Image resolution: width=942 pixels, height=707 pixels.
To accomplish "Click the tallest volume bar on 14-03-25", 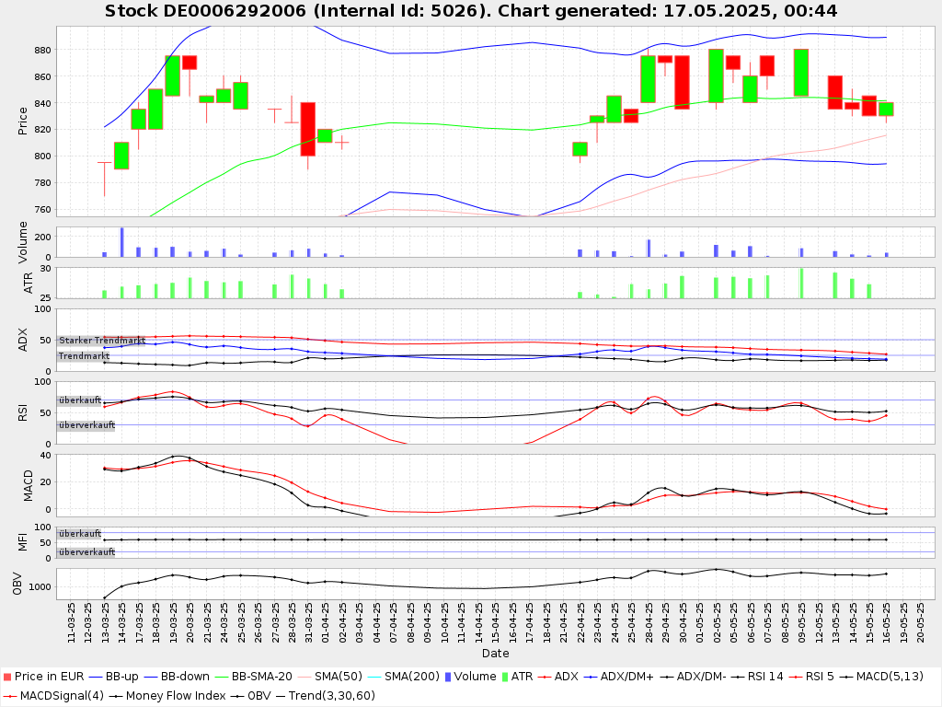I will coord(122,242).
